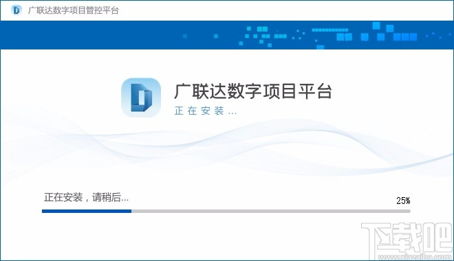Click the blue '正在安装 ...' subtitle
The height and width of the screenshot is (261, 454).
[x=206, y=111]
